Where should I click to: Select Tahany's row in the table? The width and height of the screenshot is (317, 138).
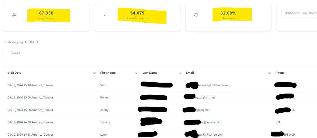[x=105, y=122]
